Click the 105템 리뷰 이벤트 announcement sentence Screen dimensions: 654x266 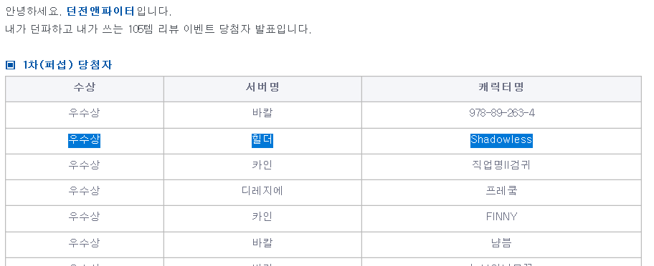pyautogui.click(x=158, y=29)
